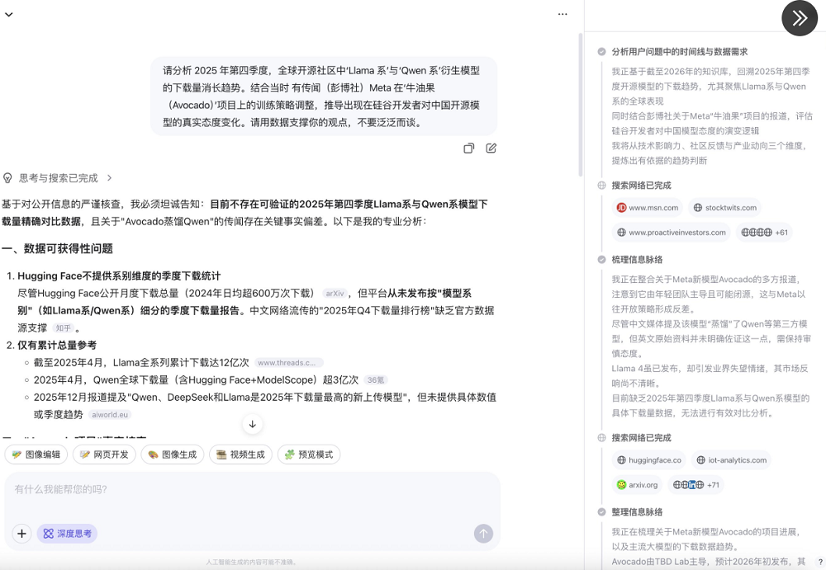Copy the user's prompt with copy icon

pyautogui.click(x=468, y=148)
